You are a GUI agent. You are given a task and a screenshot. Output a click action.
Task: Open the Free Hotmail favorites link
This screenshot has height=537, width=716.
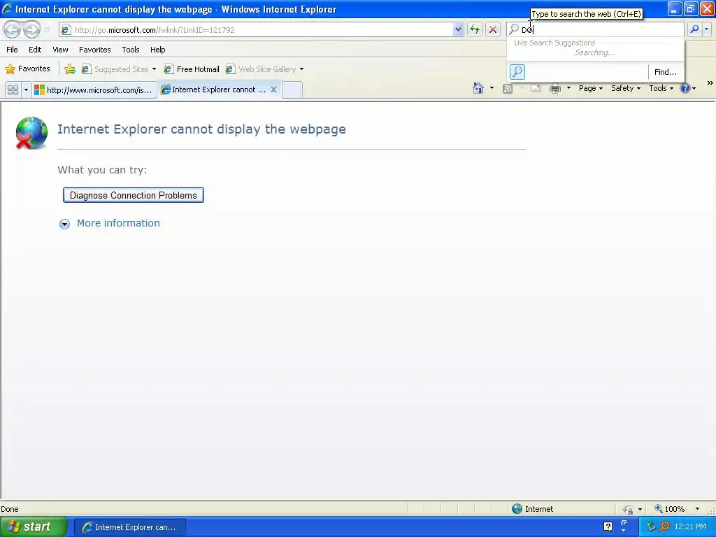(x=192, y=69)
